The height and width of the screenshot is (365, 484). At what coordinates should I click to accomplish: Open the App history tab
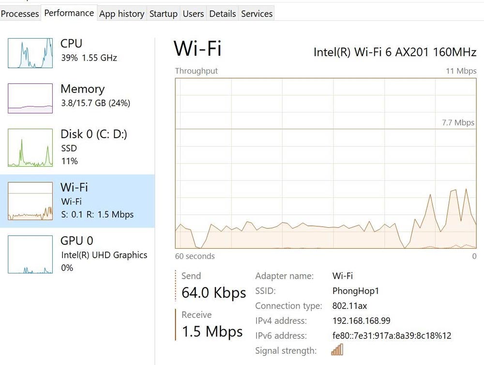121,14
